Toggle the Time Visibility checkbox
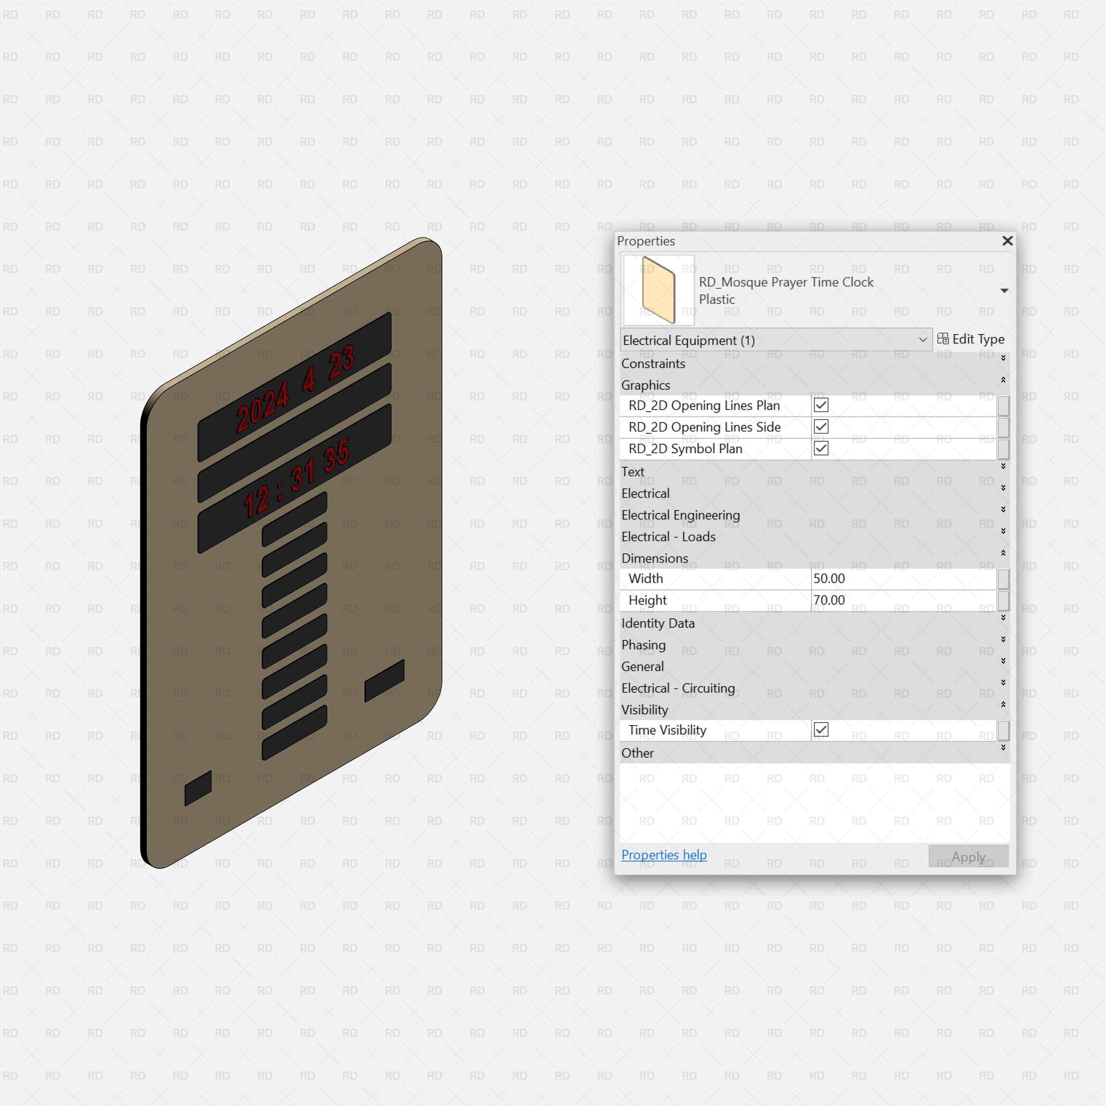1106x1106 pixels. pos(822,729)
